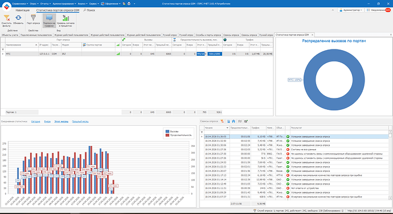Open the Начало column sort dropdown arrow

(227, 128)
